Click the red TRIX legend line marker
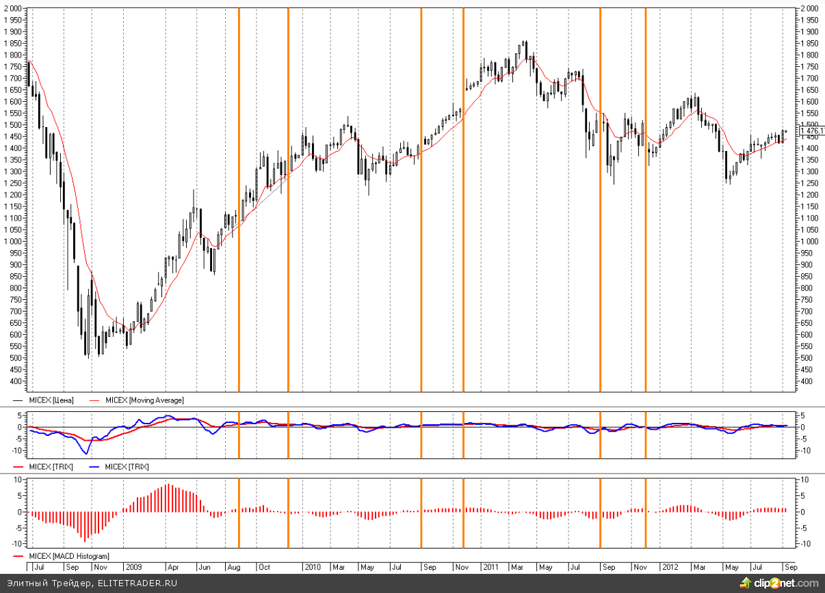This screenshot has height=593, width=825. click(18, 467)
